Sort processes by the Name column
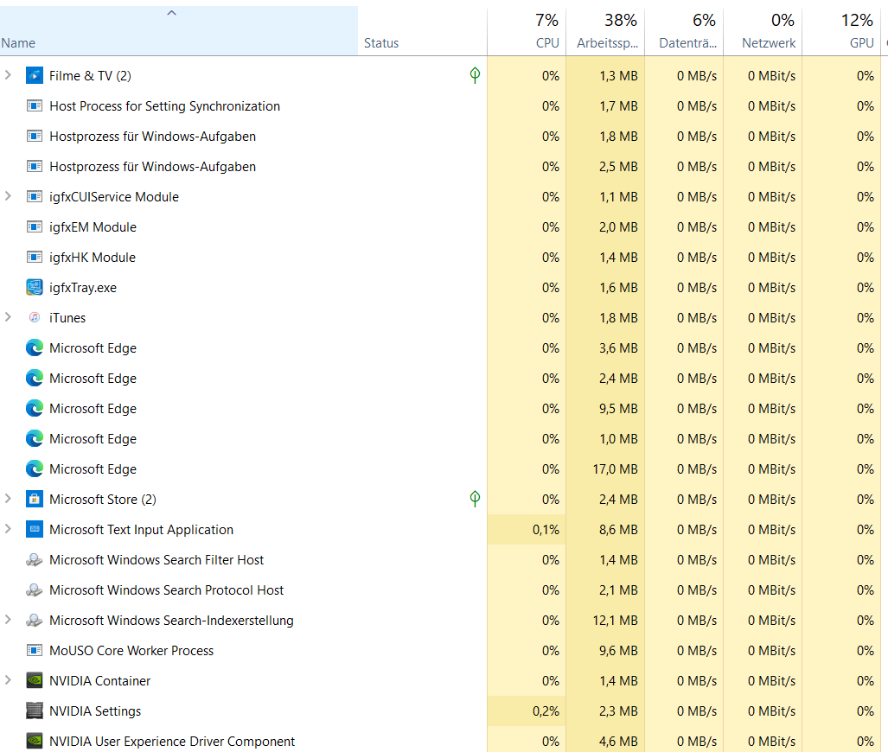The width and height of the screenshot is (888, 752). 178,30
